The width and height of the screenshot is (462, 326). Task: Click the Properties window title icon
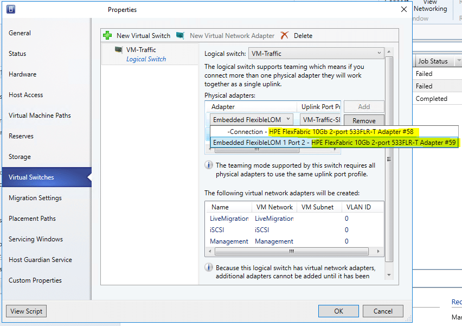click(11, 9)
